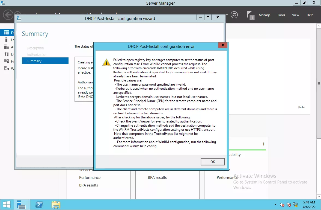Viewport: 321px width, 210px height.
Task: Click the yellow warning icon in error dialog
Action: 106,62
